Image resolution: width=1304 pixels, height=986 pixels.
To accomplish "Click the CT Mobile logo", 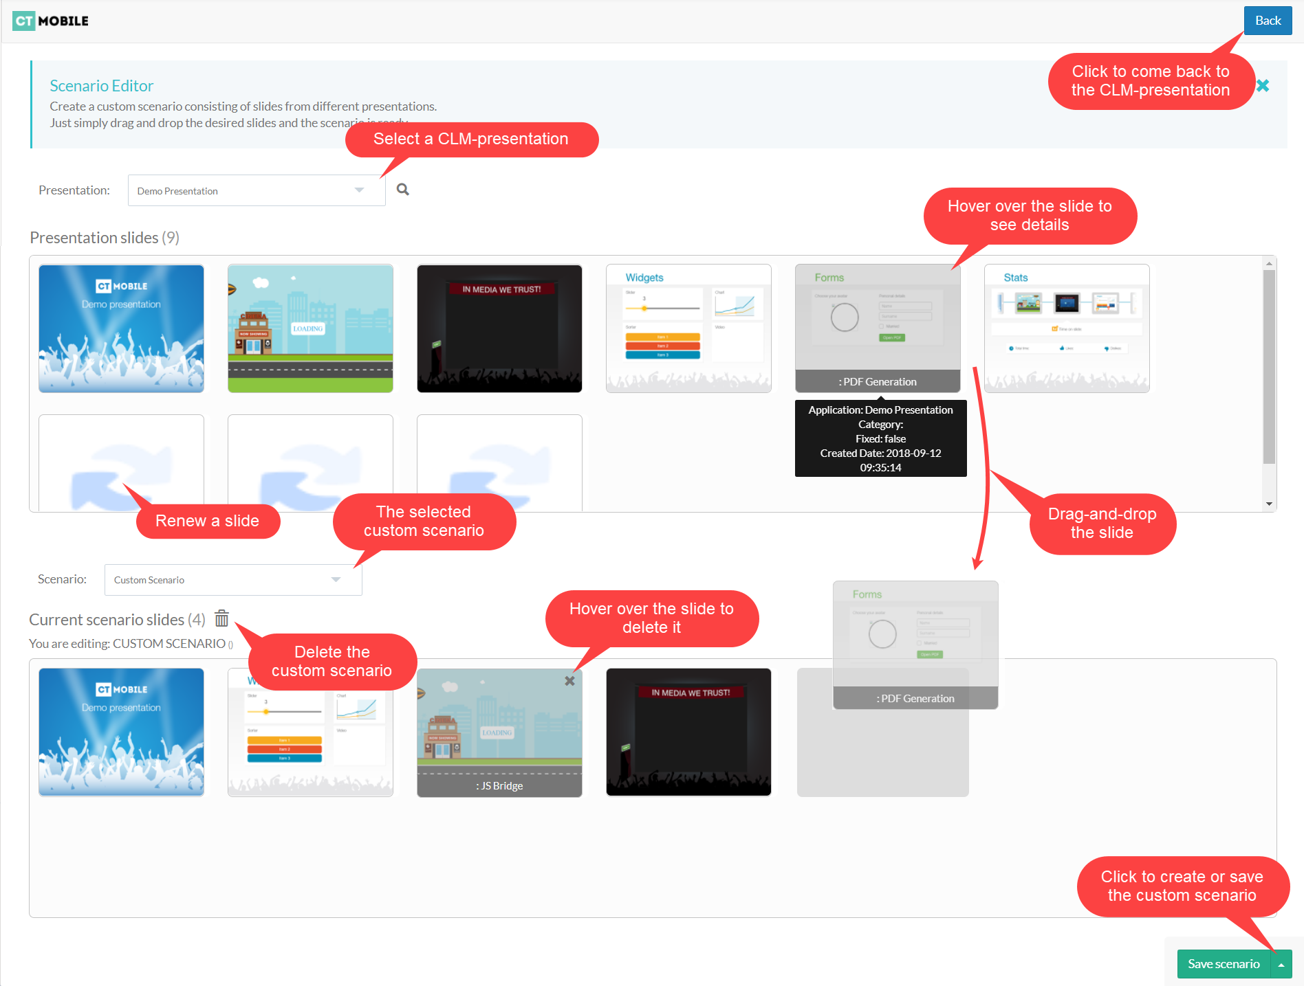I will pyautogui.click(x=51, y=21).
